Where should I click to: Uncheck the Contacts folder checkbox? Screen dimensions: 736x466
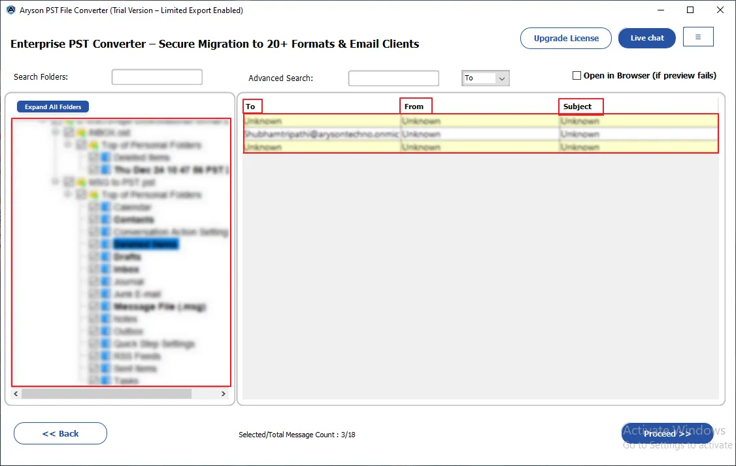pos(93,219)
